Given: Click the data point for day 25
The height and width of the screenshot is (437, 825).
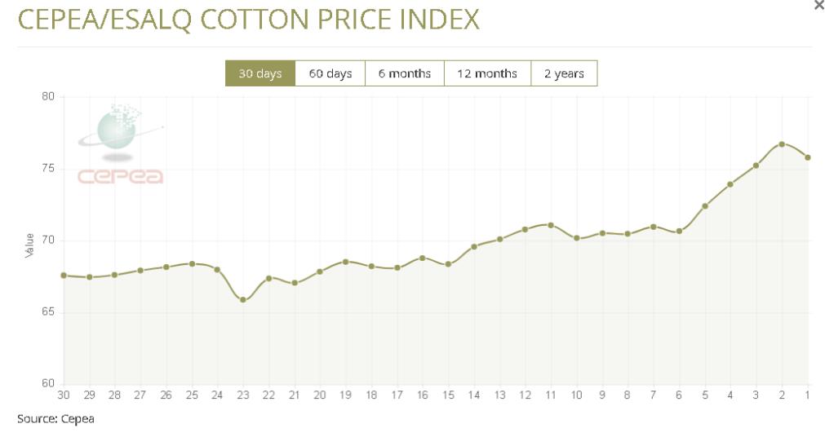Looking at the screenshot, I should pos(192,264).
